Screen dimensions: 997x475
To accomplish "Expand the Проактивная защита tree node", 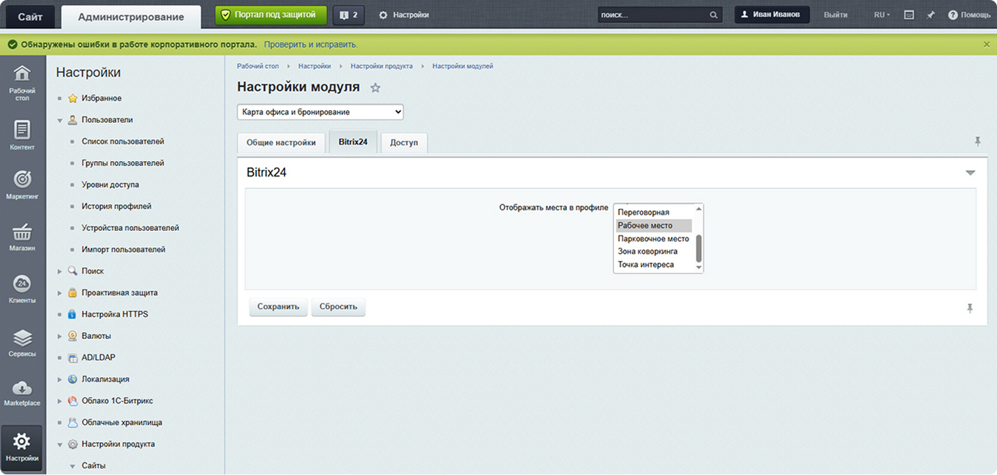I will (x=60, y=293).
